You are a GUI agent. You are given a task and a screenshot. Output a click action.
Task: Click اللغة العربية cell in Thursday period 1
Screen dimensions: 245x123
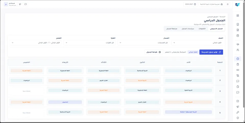pyautogui.click(x=26, y=71)
